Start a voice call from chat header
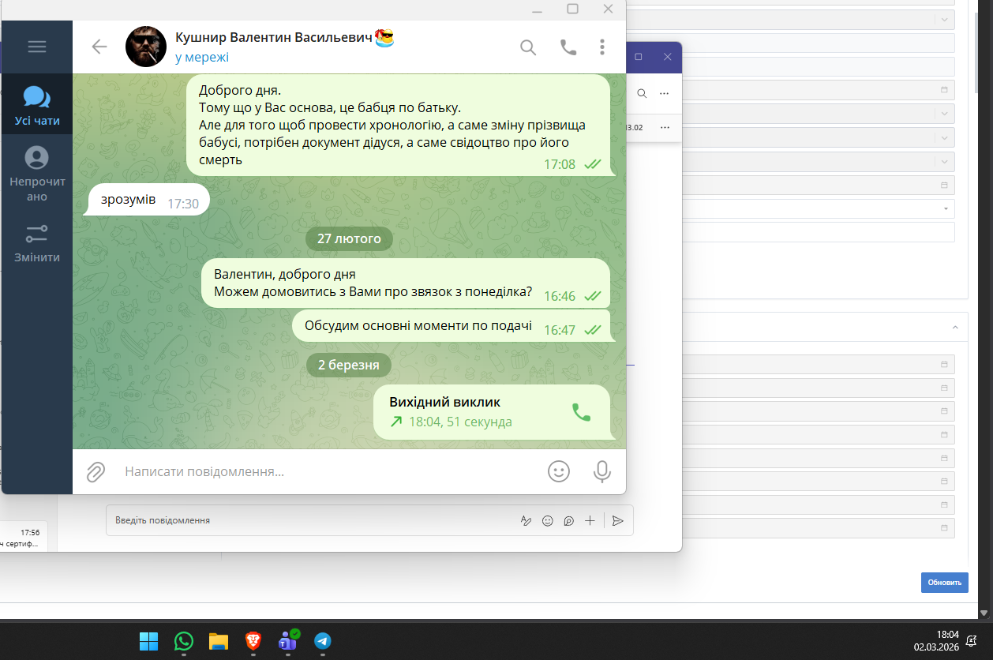This screenshot has height=660, width=993. (x=568, y=47)
